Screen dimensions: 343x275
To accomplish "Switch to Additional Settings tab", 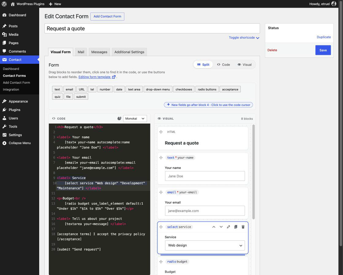I will click(129, 52).
